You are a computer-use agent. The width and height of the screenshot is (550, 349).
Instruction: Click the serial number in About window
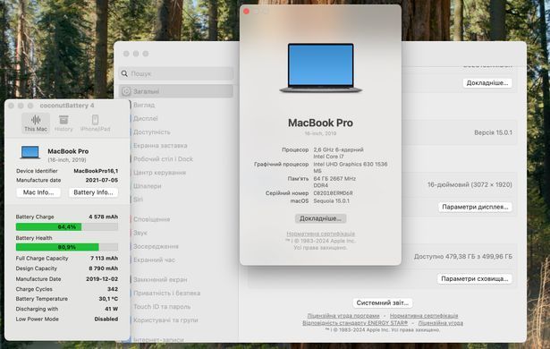[333, 193]
